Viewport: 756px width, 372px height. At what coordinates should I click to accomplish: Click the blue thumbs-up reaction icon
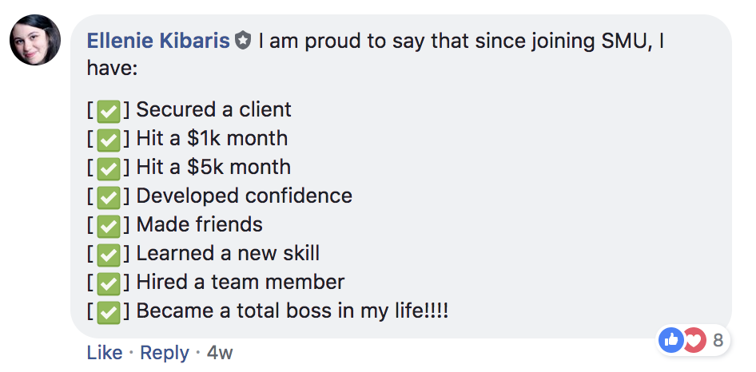(x=671, y=340)
